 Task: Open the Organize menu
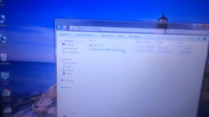click(65, 34)
